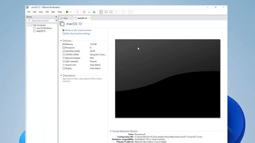
Task: Collapse the My Computer tree node
Action: [x=28, y=25]
